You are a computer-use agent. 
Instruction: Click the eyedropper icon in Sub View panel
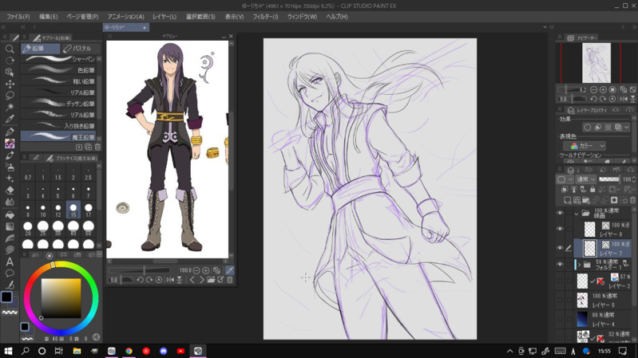click(230, 271)
